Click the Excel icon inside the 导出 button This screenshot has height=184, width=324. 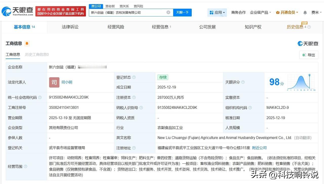click(305, 55)
